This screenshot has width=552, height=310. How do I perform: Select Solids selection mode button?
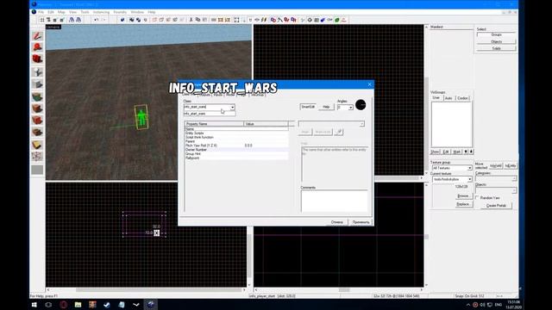click(x=497, y=48)
